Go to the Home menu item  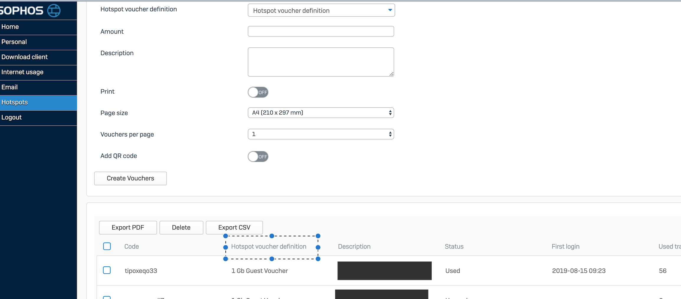(x=10, y=27)
